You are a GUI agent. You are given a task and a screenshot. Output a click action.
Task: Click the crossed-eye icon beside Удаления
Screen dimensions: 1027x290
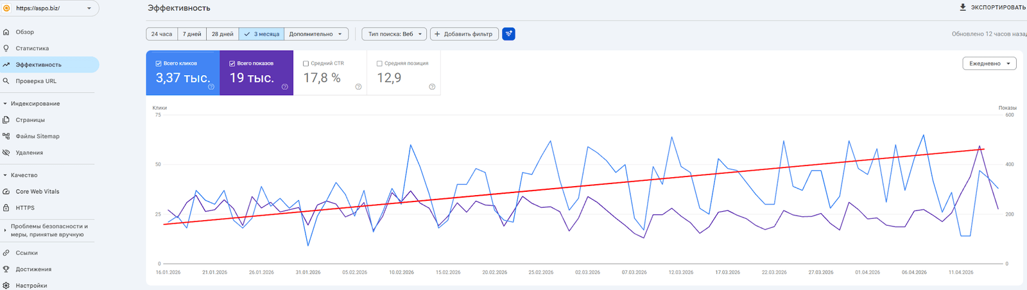pyautogui.click(x=6, y=153)
